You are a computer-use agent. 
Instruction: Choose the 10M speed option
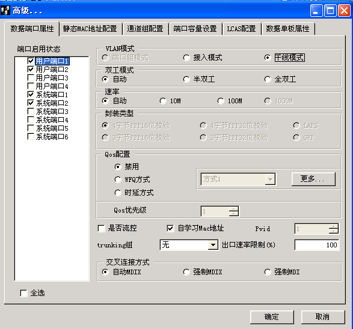click(163, 101)
